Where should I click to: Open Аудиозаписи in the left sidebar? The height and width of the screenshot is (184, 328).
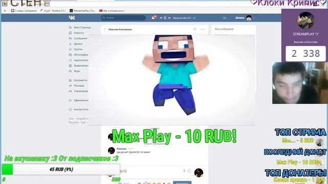coord(78,60)
